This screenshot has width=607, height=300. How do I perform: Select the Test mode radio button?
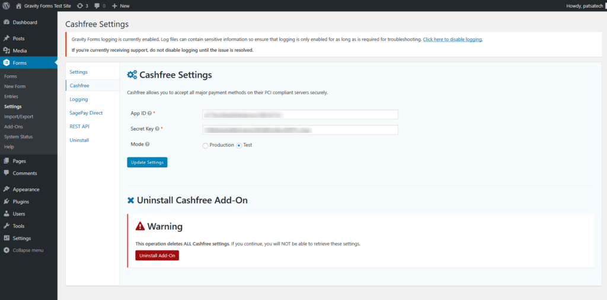pos(239,145)
